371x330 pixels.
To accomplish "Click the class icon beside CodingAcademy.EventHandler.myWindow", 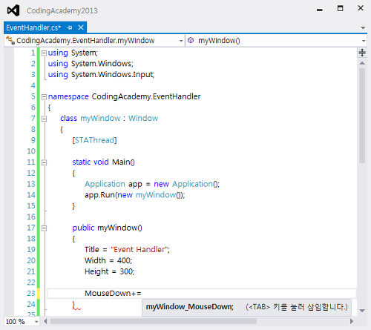I will 10,40.
